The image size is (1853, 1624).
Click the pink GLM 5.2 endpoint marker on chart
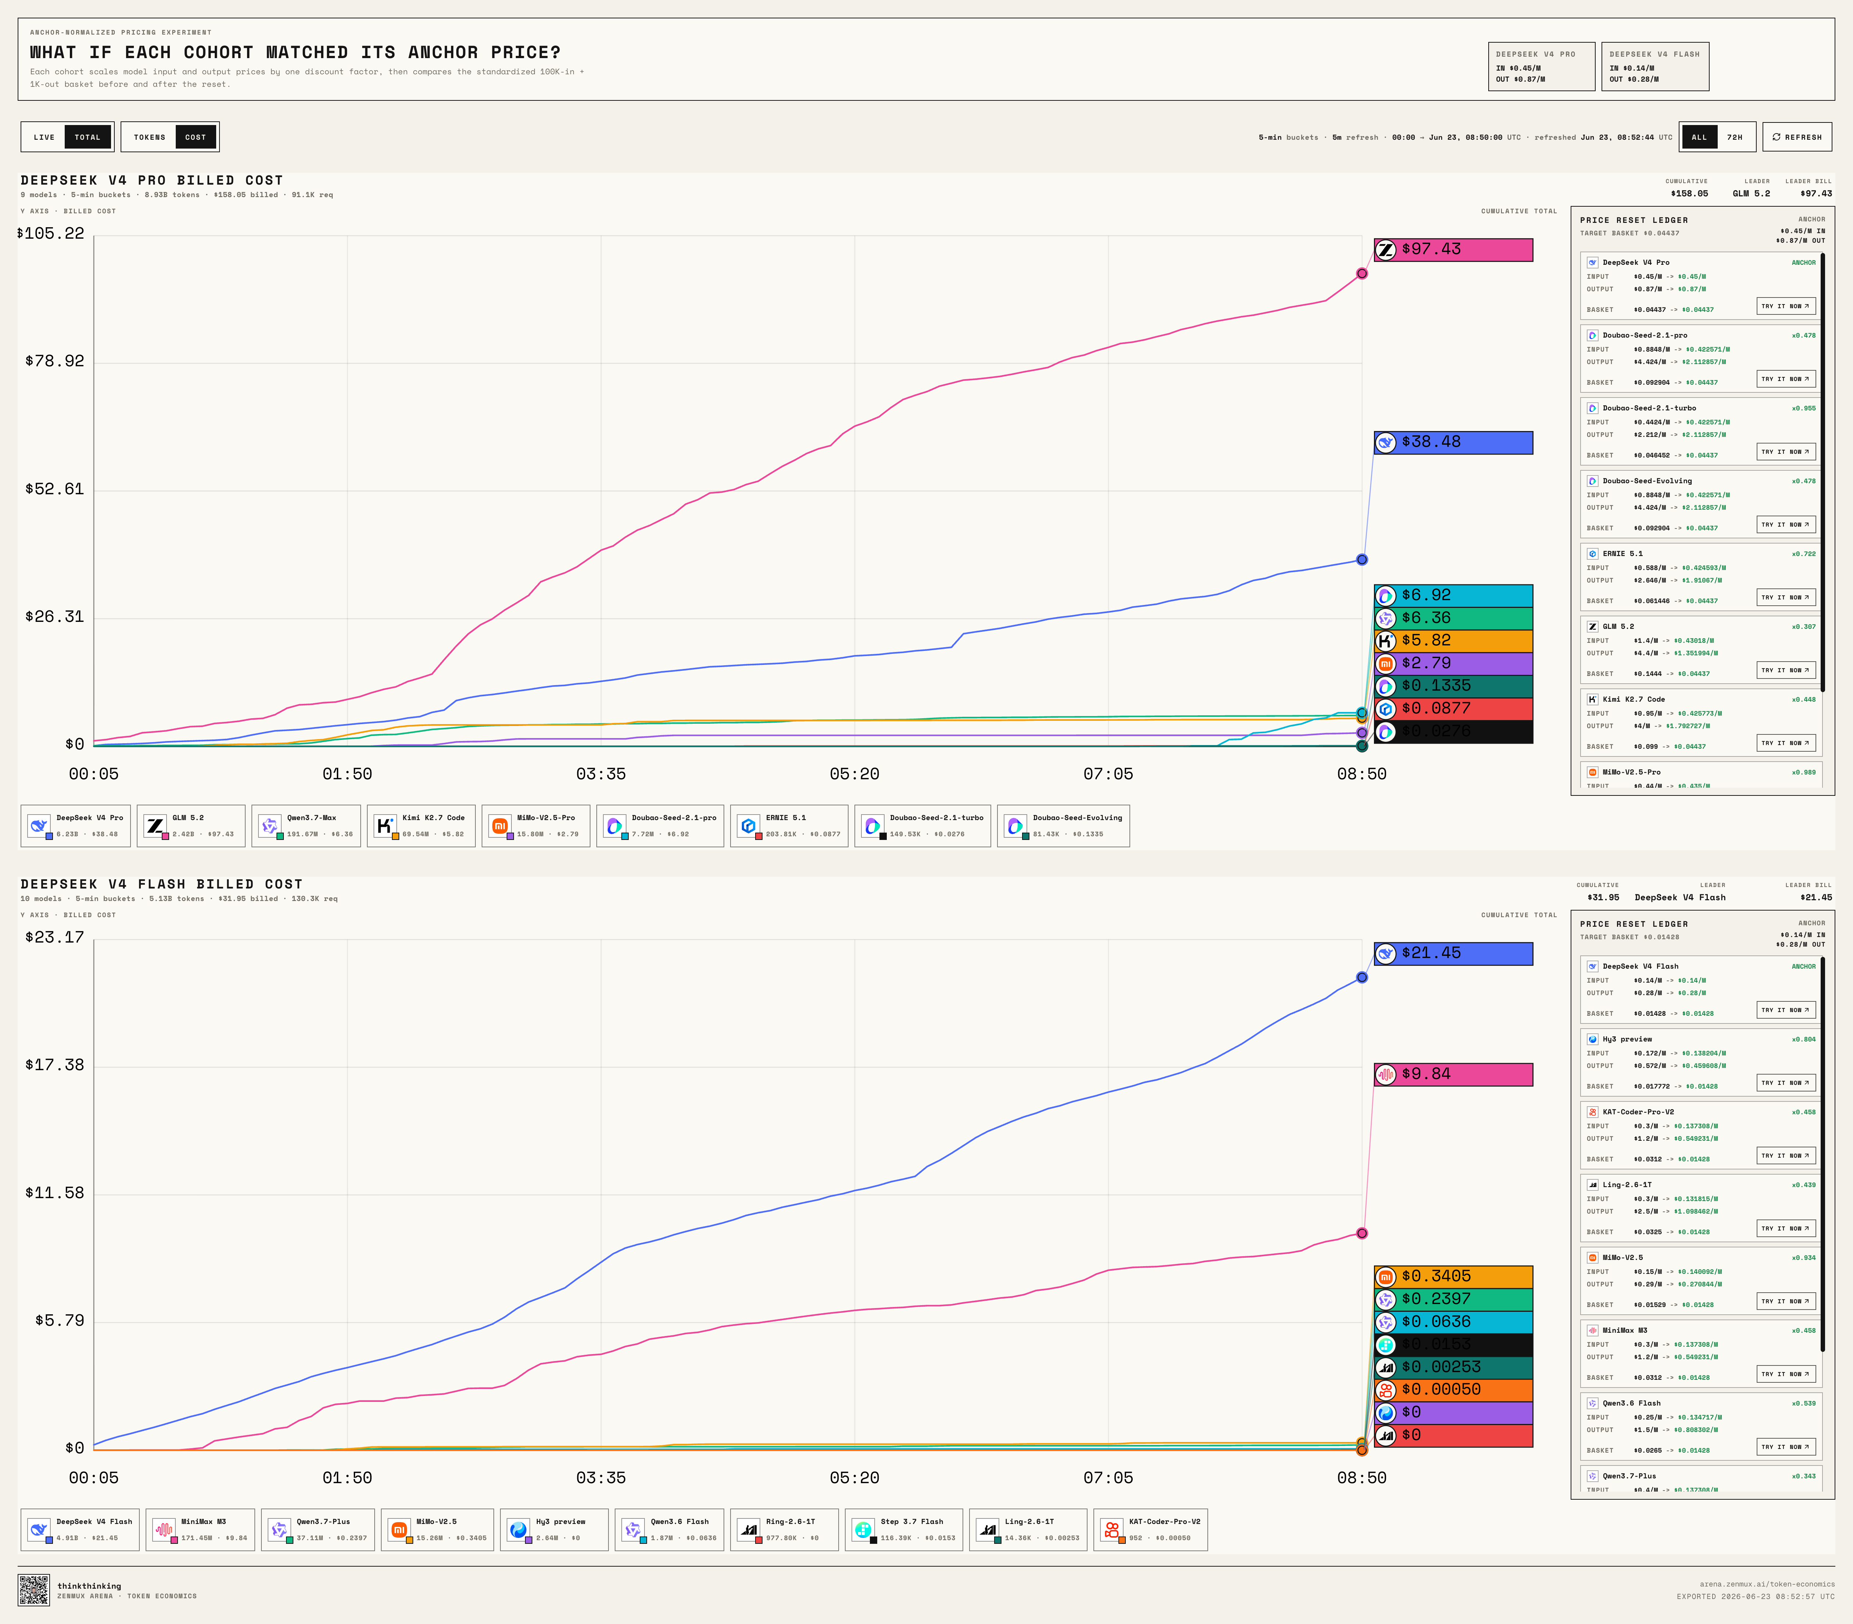(x=1362, y=274)
